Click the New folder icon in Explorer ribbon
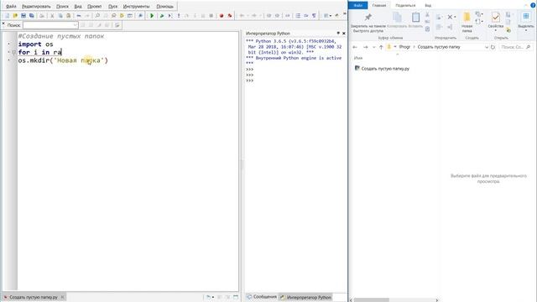Screen dimensions: 537x302 467,17
